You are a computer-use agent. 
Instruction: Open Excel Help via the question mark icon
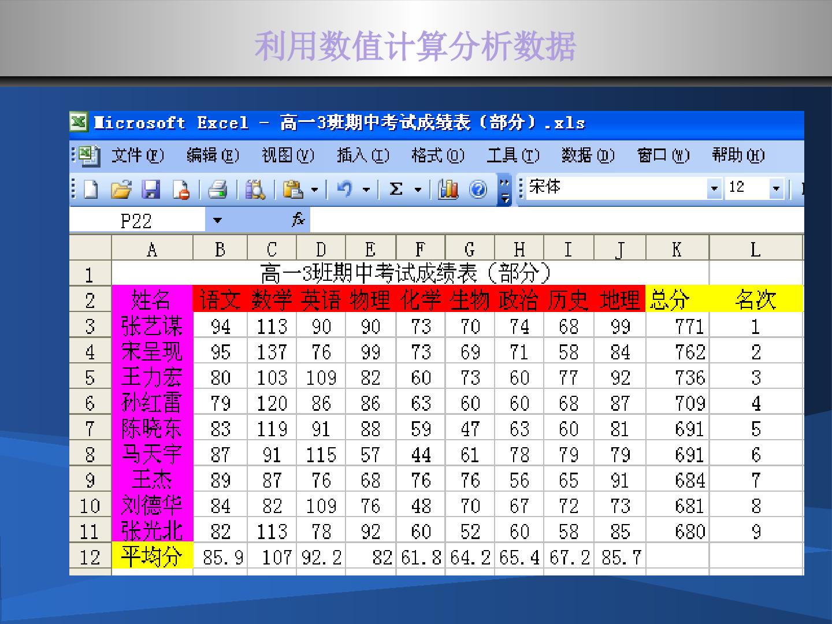(x=478, y=190)
